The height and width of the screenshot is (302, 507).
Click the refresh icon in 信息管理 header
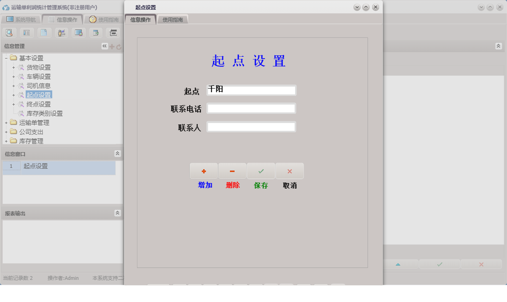click(x=119, y=46)
